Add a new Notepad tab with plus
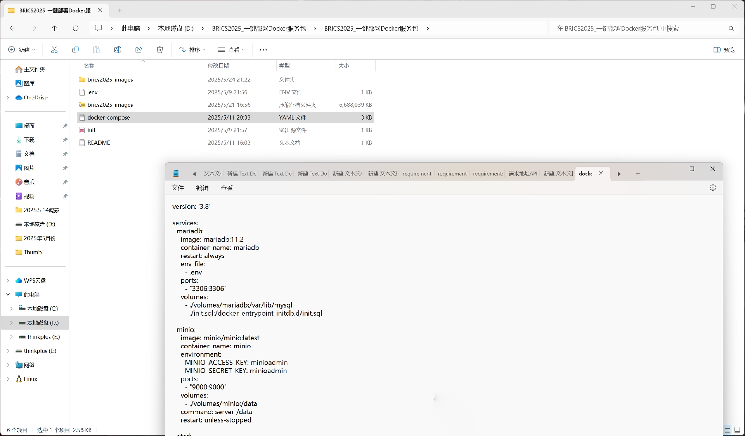 [x=638, y=174]
